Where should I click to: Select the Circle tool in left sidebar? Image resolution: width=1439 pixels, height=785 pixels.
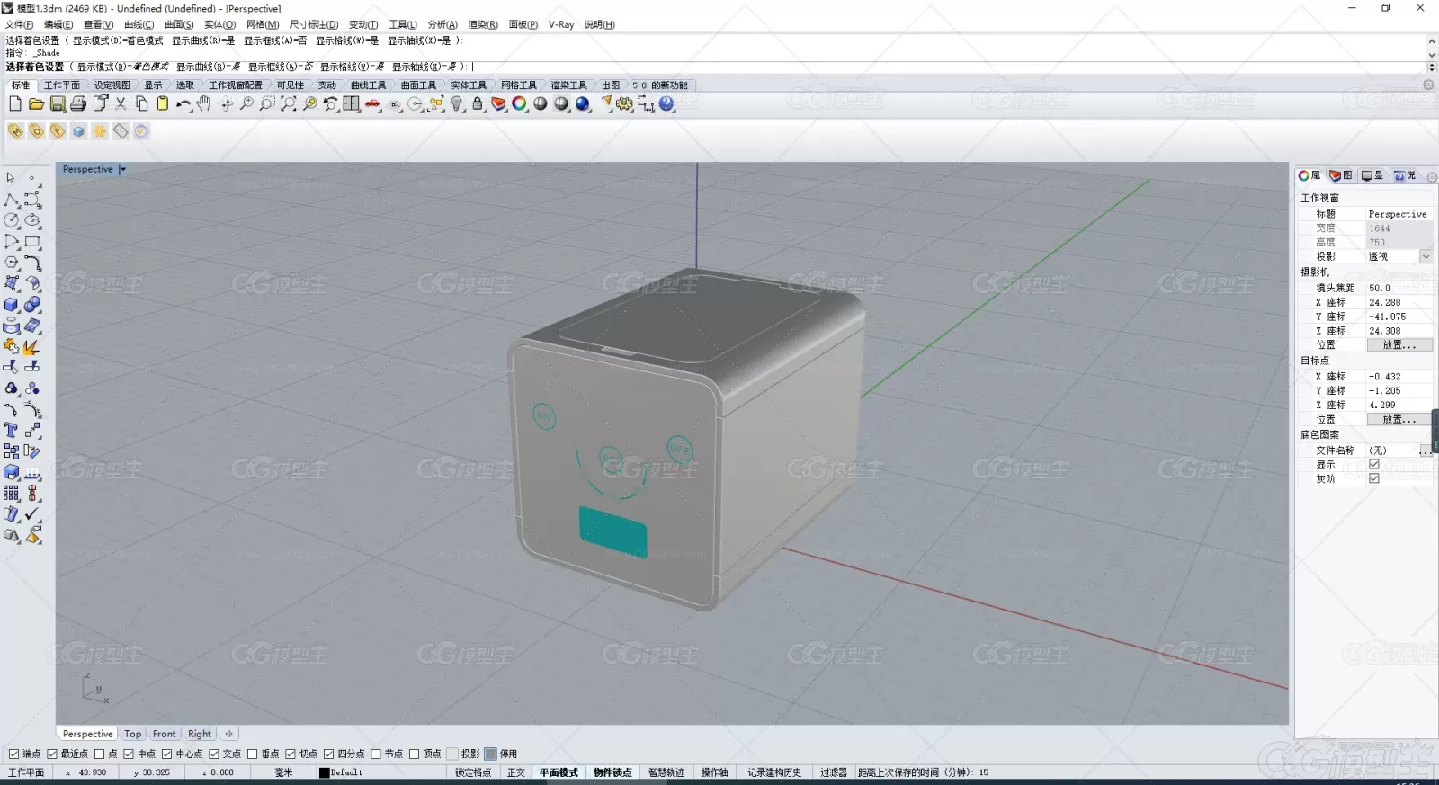point(12,220)
